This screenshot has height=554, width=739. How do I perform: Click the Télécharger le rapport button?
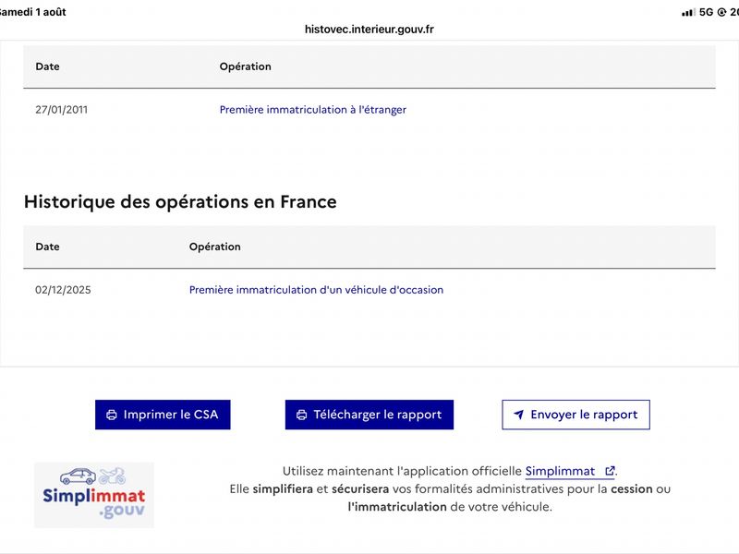click(369, 415)
